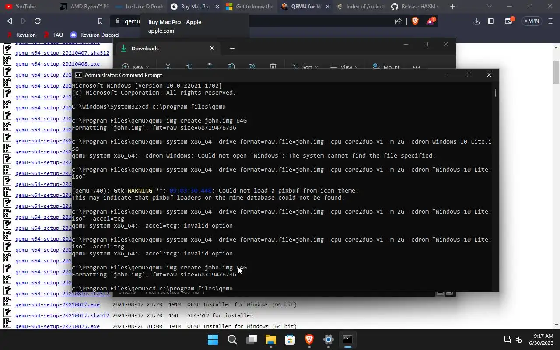Close the QEMU for Windows browser tab
Viewport: 560px width, 350px height.
click(x=327, y=7)
